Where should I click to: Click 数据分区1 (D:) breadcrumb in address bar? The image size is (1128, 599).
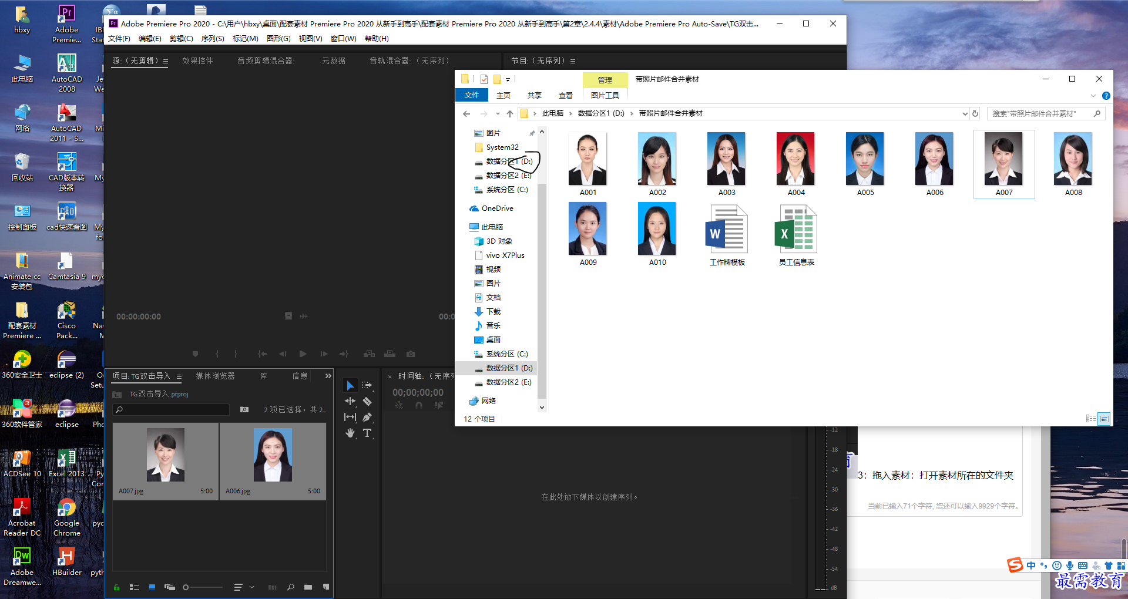(601, 113)
